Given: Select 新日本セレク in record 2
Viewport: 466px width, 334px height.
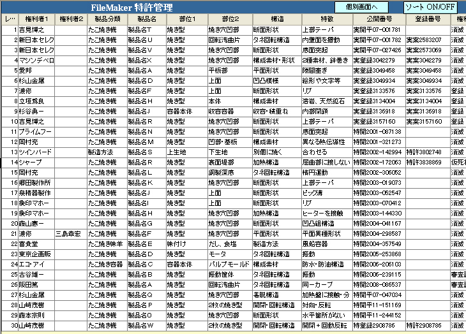Looking at the screenshot, I should tap(36, 40).
